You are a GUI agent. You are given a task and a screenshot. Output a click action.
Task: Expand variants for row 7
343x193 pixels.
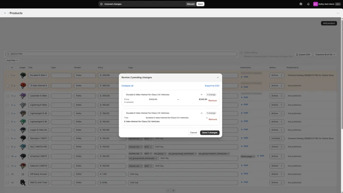click(15, 130)
